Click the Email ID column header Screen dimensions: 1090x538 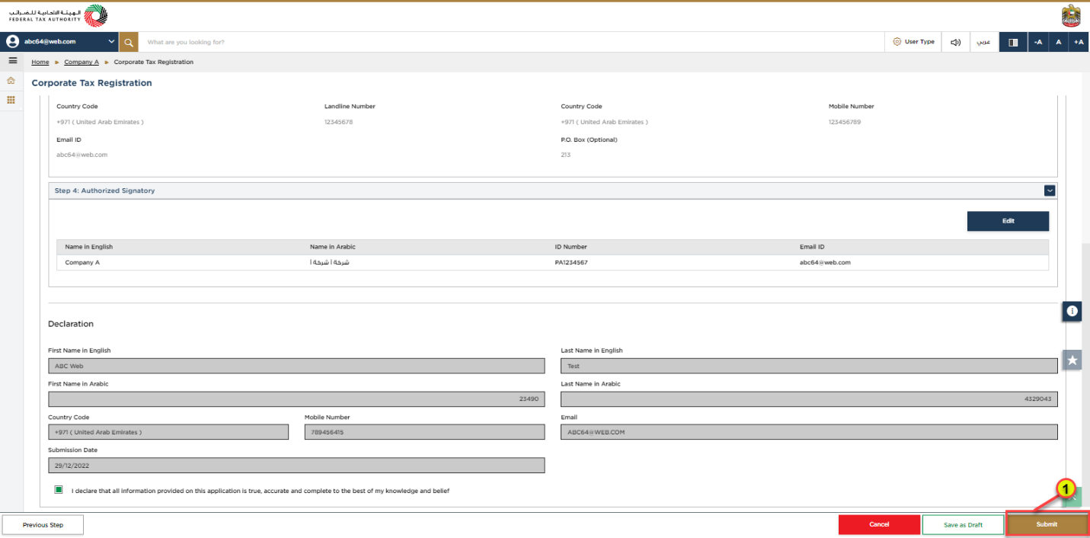812,247
